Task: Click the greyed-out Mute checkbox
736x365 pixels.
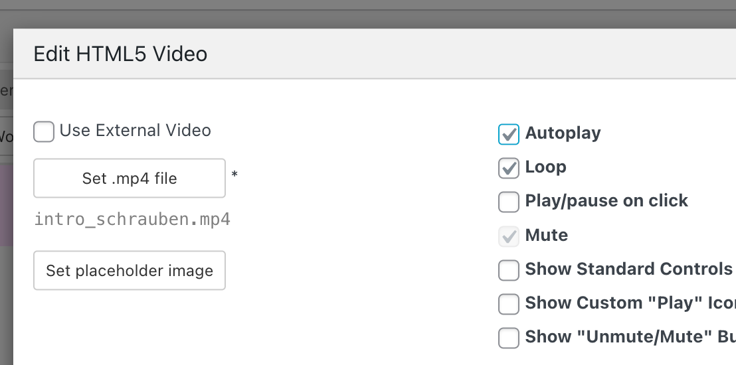Action: click(x=509, y=236)
